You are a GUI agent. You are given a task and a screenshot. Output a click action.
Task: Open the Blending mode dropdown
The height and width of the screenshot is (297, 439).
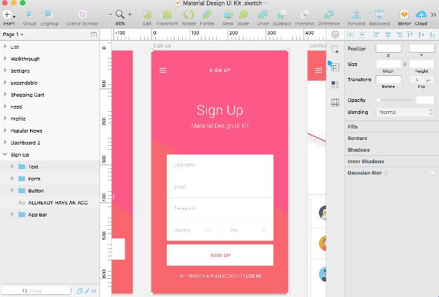[x=405, y=112]
